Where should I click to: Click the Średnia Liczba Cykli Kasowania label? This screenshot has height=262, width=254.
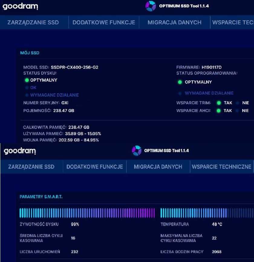pos(41,238)
